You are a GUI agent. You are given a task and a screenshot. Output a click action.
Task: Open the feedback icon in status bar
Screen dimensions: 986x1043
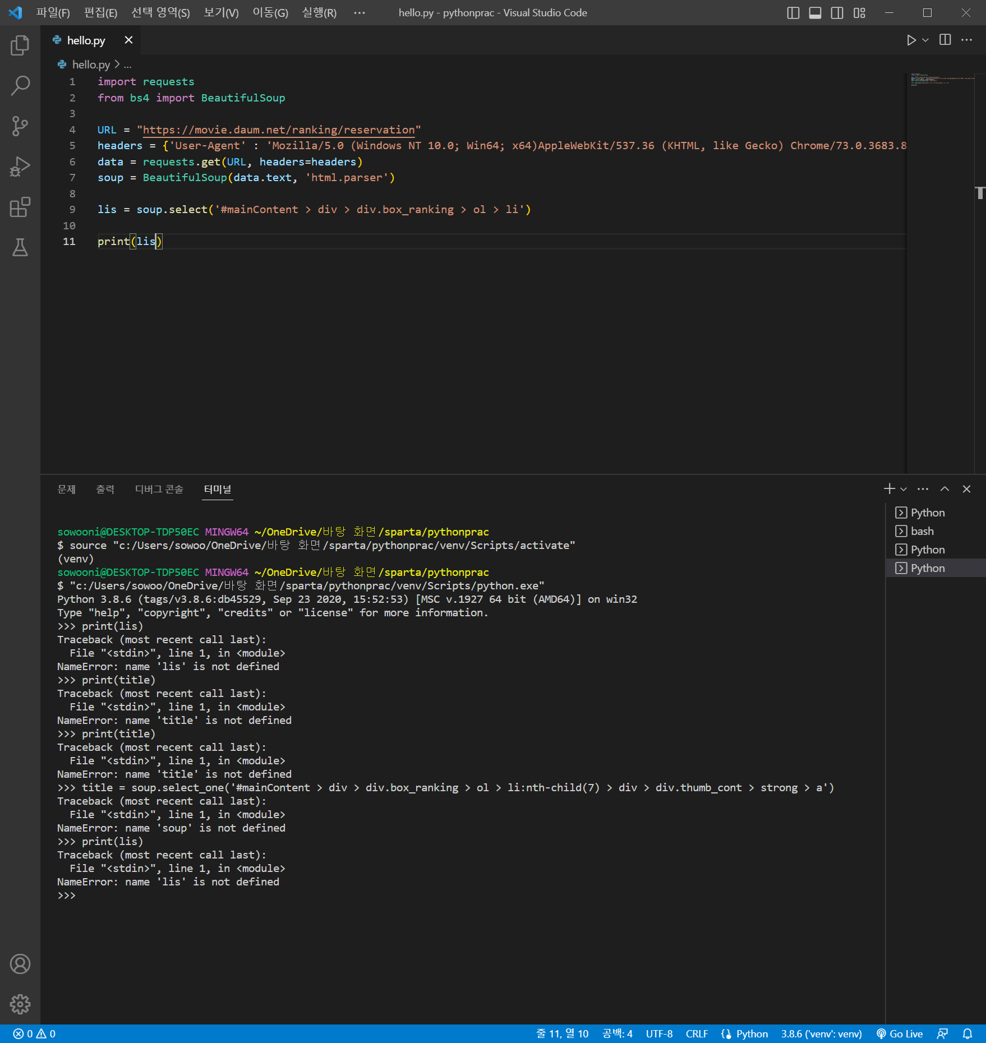tap(942, 1033)
